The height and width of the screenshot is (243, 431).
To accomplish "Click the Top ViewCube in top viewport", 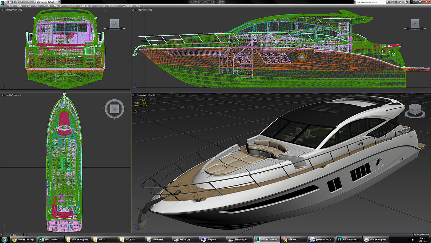I will 115,109.
